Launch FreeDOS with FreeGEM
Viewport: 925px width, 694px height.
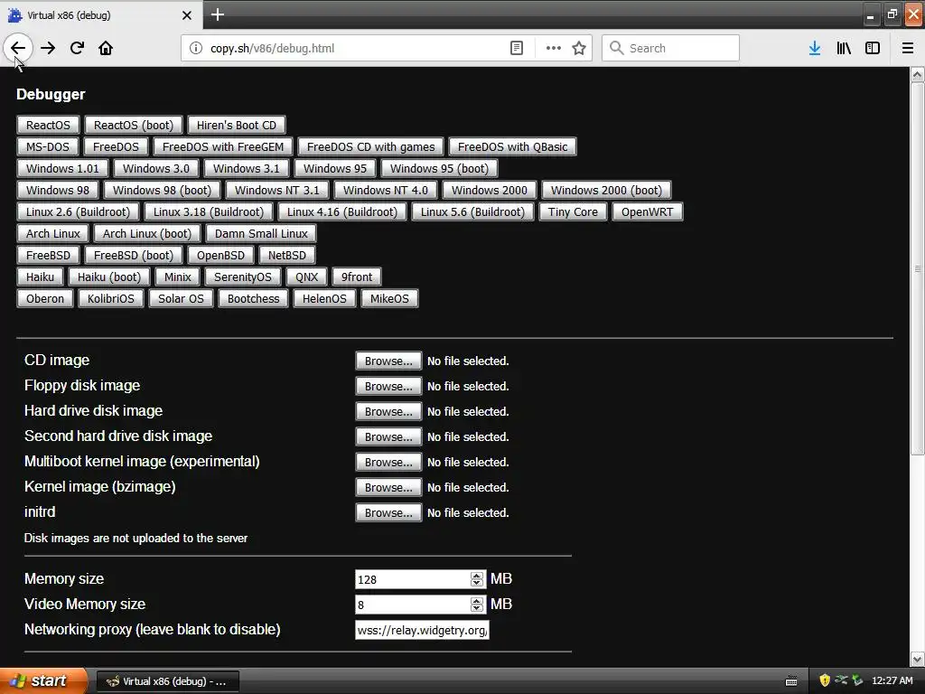click(x=223, y=147)
